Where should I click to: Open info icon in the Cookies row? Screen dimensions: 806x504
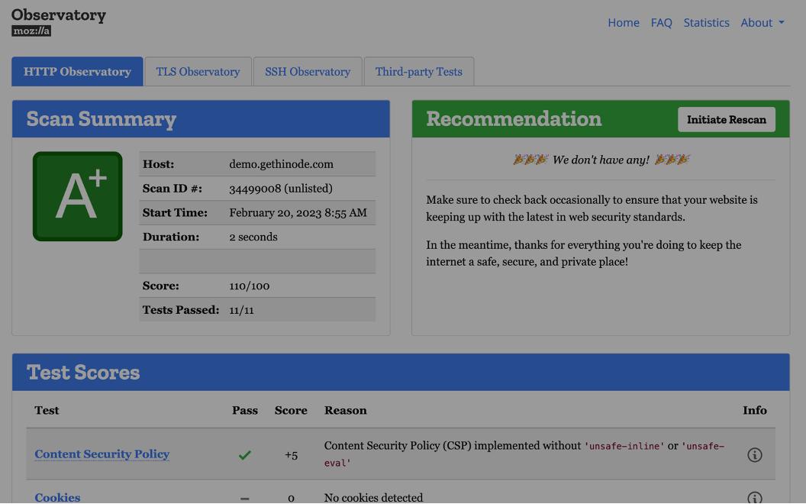pyautogui.click(x=754, y=498)
